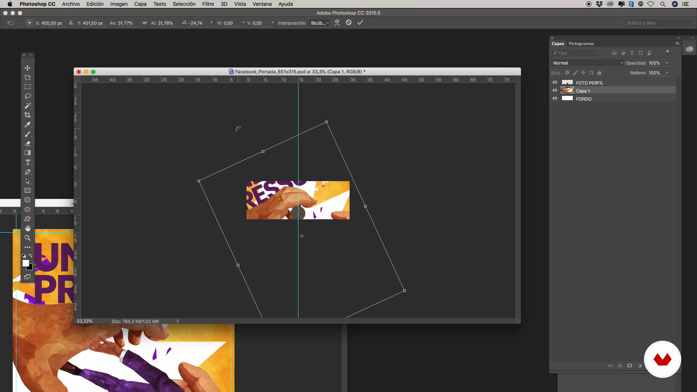
Task: Open the Normal blend mode dropdown
Action: (x=587, y=63)
